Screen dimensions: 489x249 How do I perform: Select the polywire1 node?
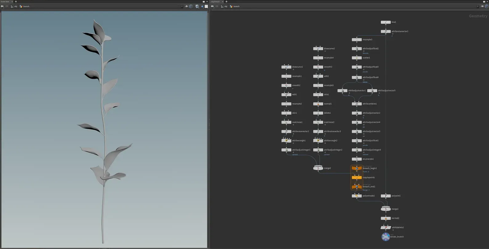pyautogui.click(x=385, y=196)
